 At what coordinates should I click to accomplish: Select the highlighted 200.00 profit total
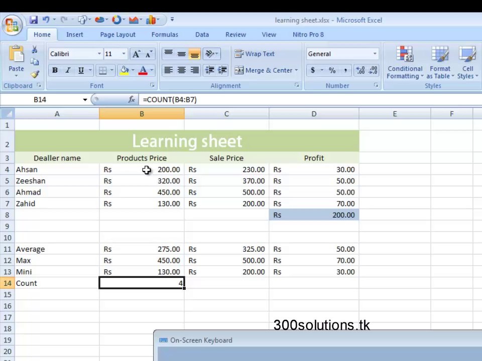point(314,215)
